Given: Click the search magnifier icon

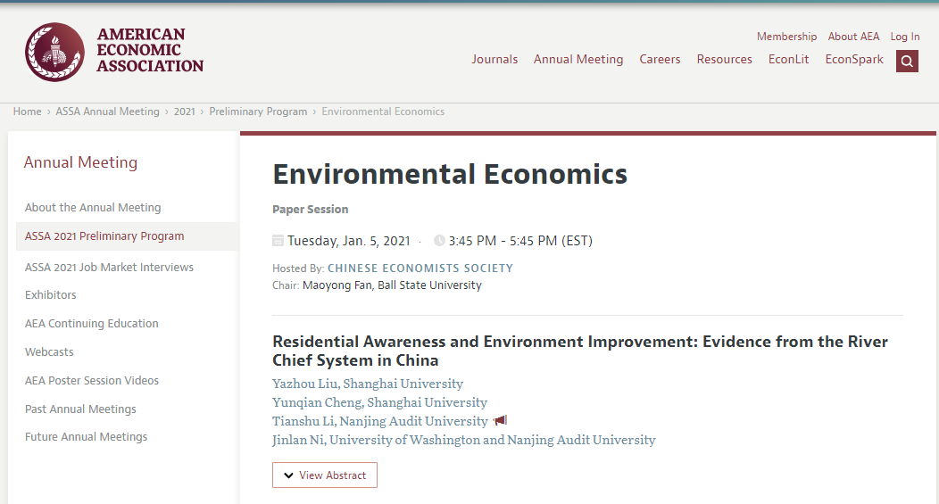Looking at the screenshot, I should (x=907, y=61).
